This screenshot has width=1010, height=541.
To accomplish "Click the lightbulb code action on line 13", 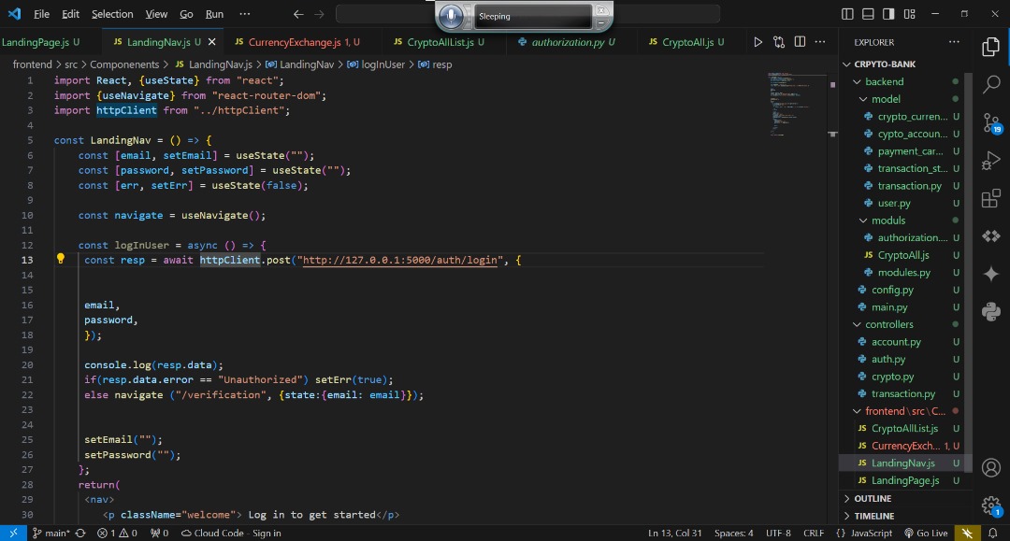I will point(61,259).
